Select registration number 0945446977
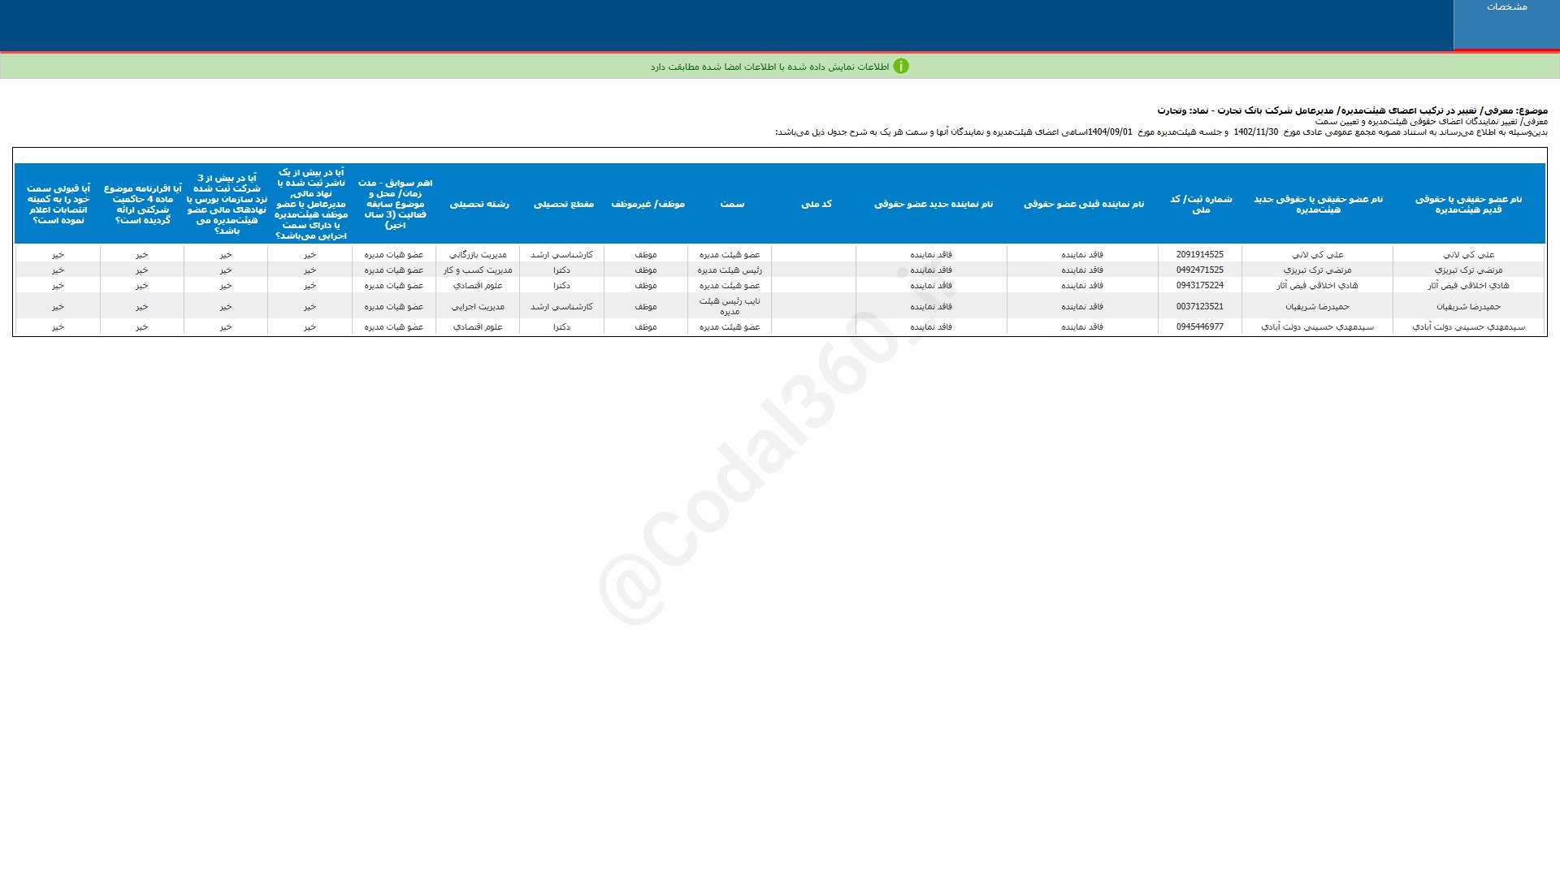 tap(1199, 327)
